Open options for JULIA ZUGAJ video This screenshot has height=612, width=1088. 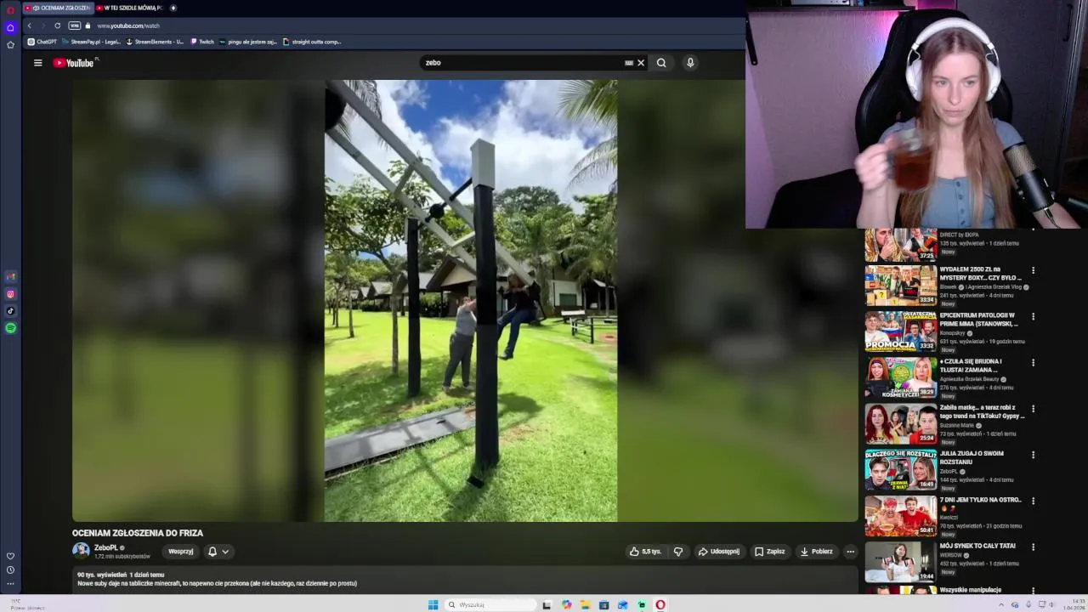coord(1034,455)
